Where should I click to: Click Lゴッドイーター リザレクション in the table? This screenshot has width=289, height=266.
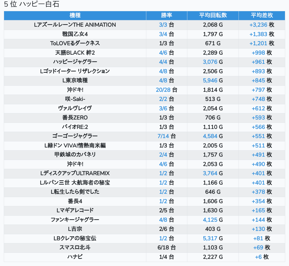coord(75,71)
